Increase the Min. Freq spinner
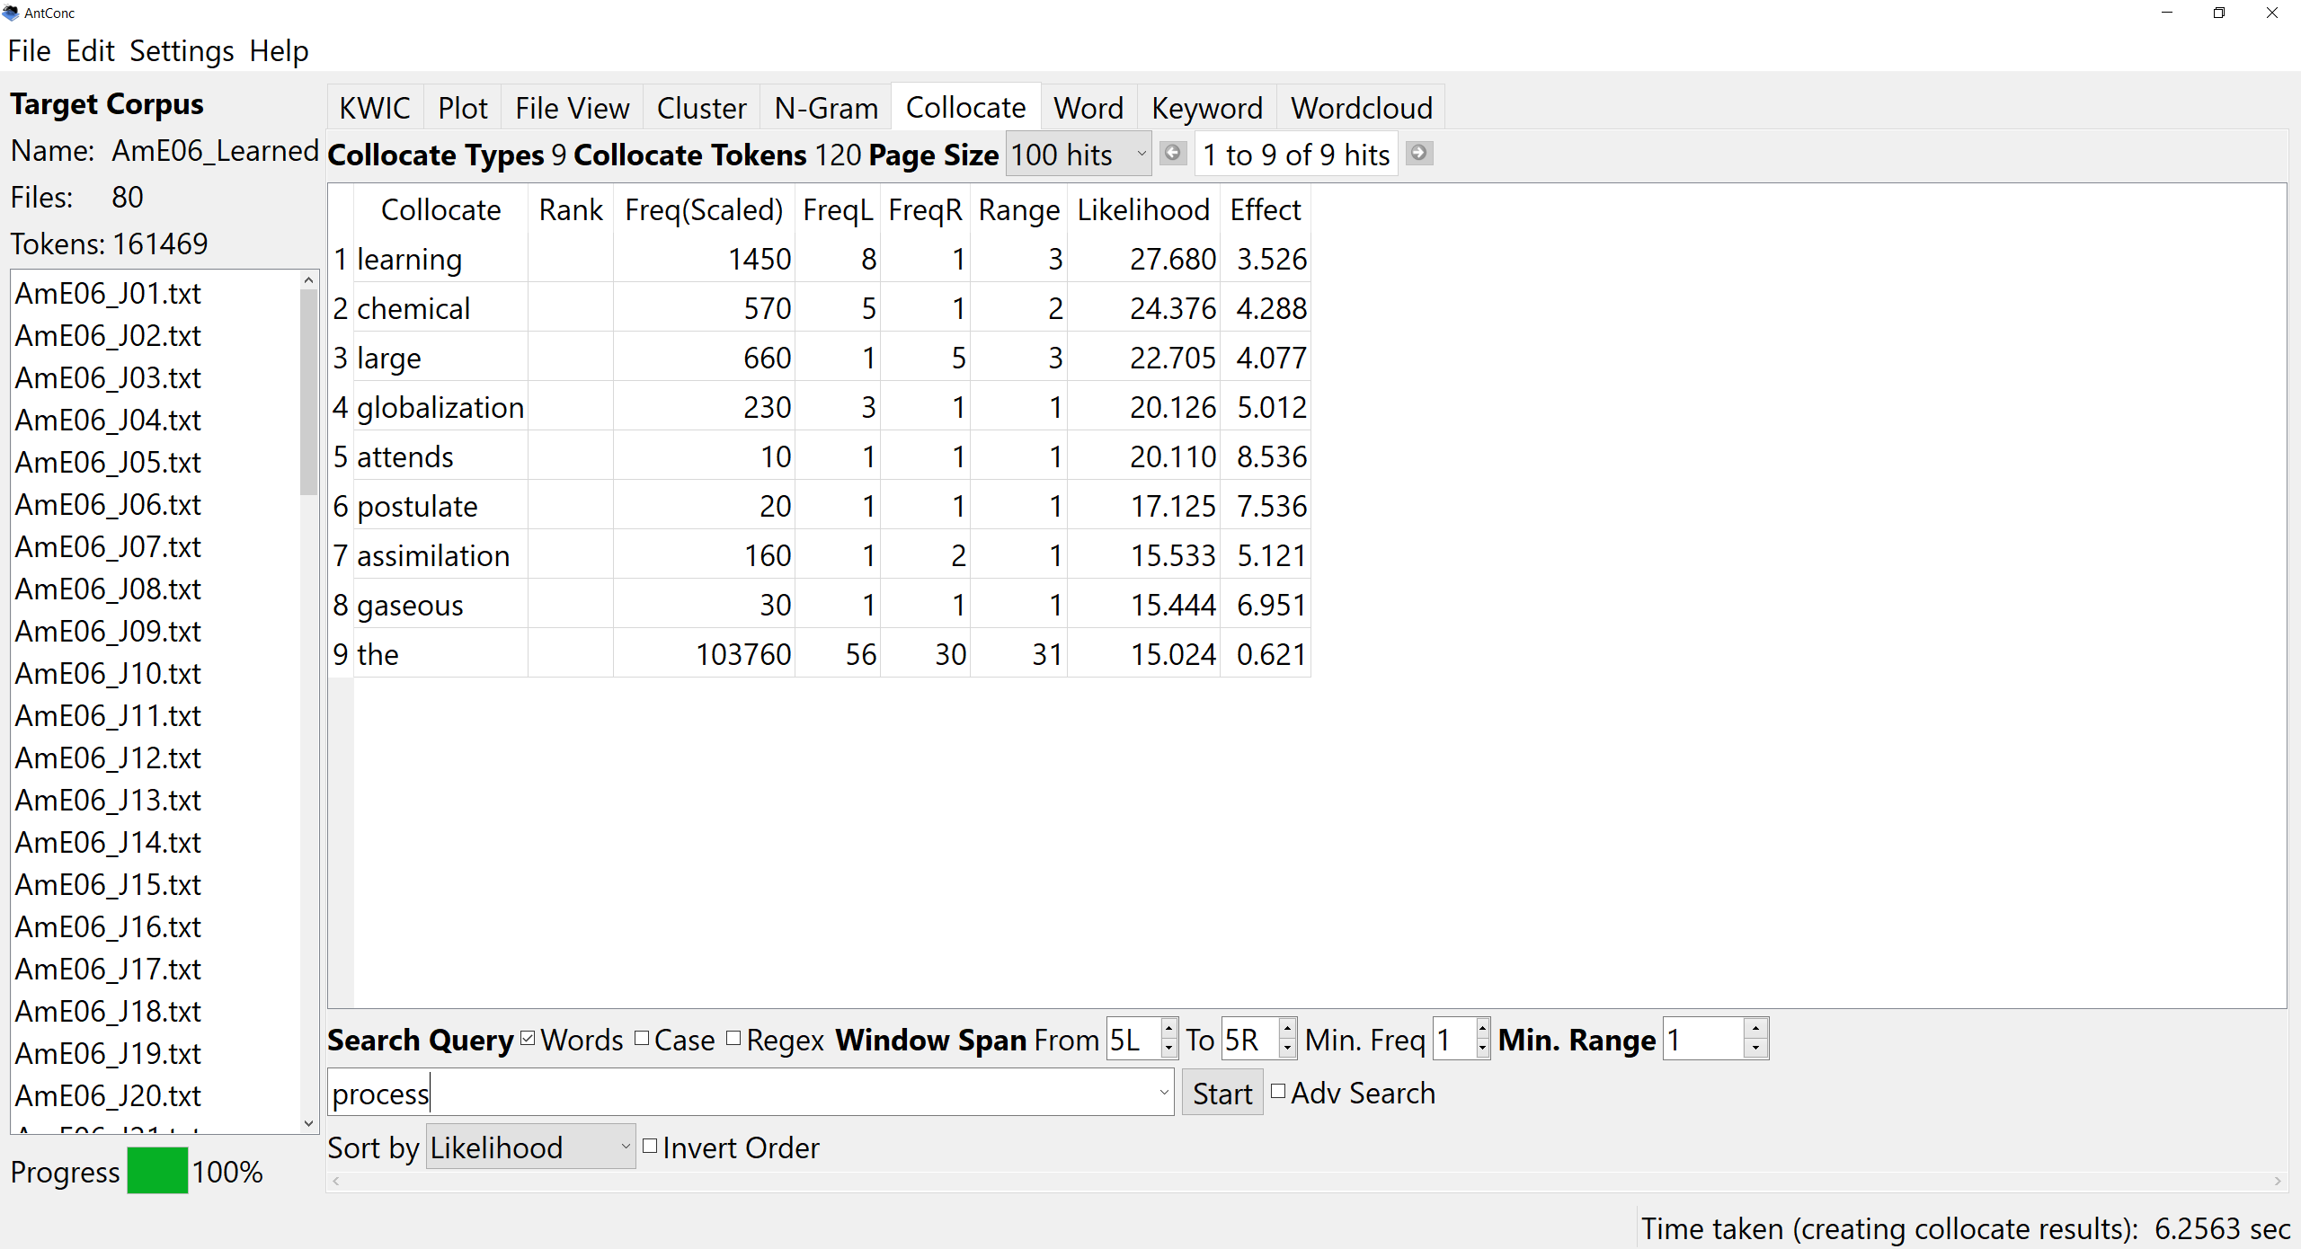 pos(1482,1028)
